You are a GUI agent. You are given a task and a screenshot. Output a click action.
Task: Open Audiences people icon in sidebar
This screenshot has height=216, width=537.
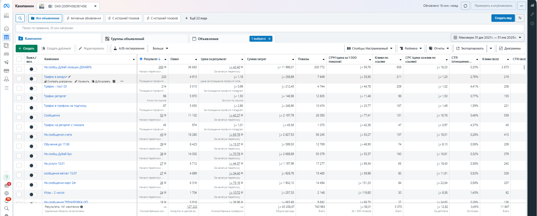pos(6,54)
